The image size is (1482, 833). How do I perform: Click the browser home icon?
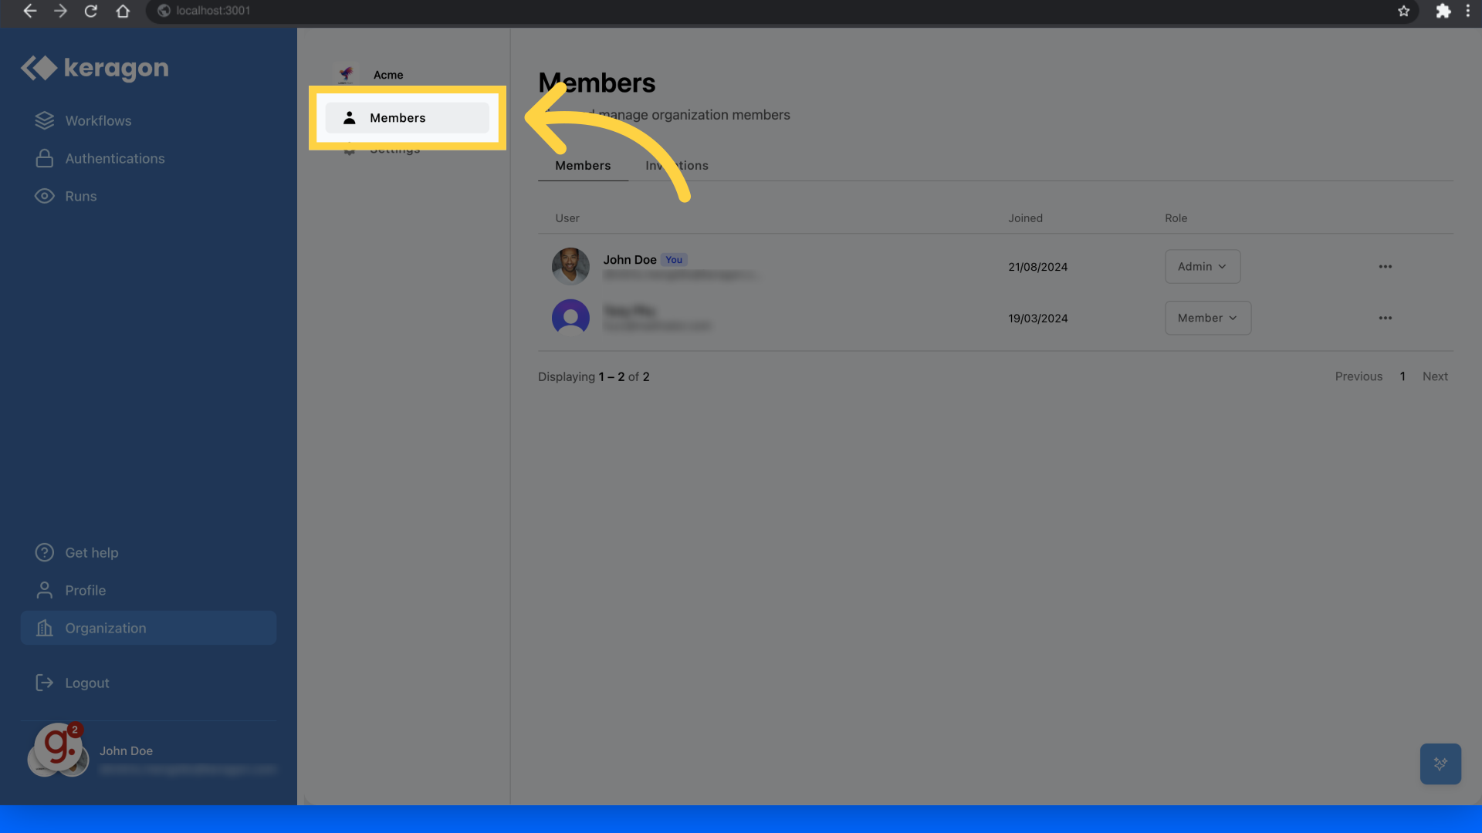pyautogui.click(x=123, y=11)
